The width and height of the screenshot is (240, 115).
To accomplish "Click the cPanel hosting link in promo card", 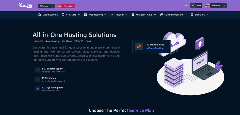I will [155, 48].
